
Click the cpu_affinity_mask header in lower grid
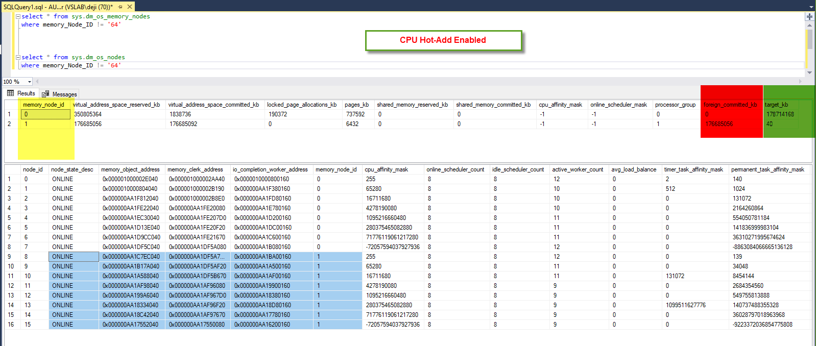[x=386, y=169]
